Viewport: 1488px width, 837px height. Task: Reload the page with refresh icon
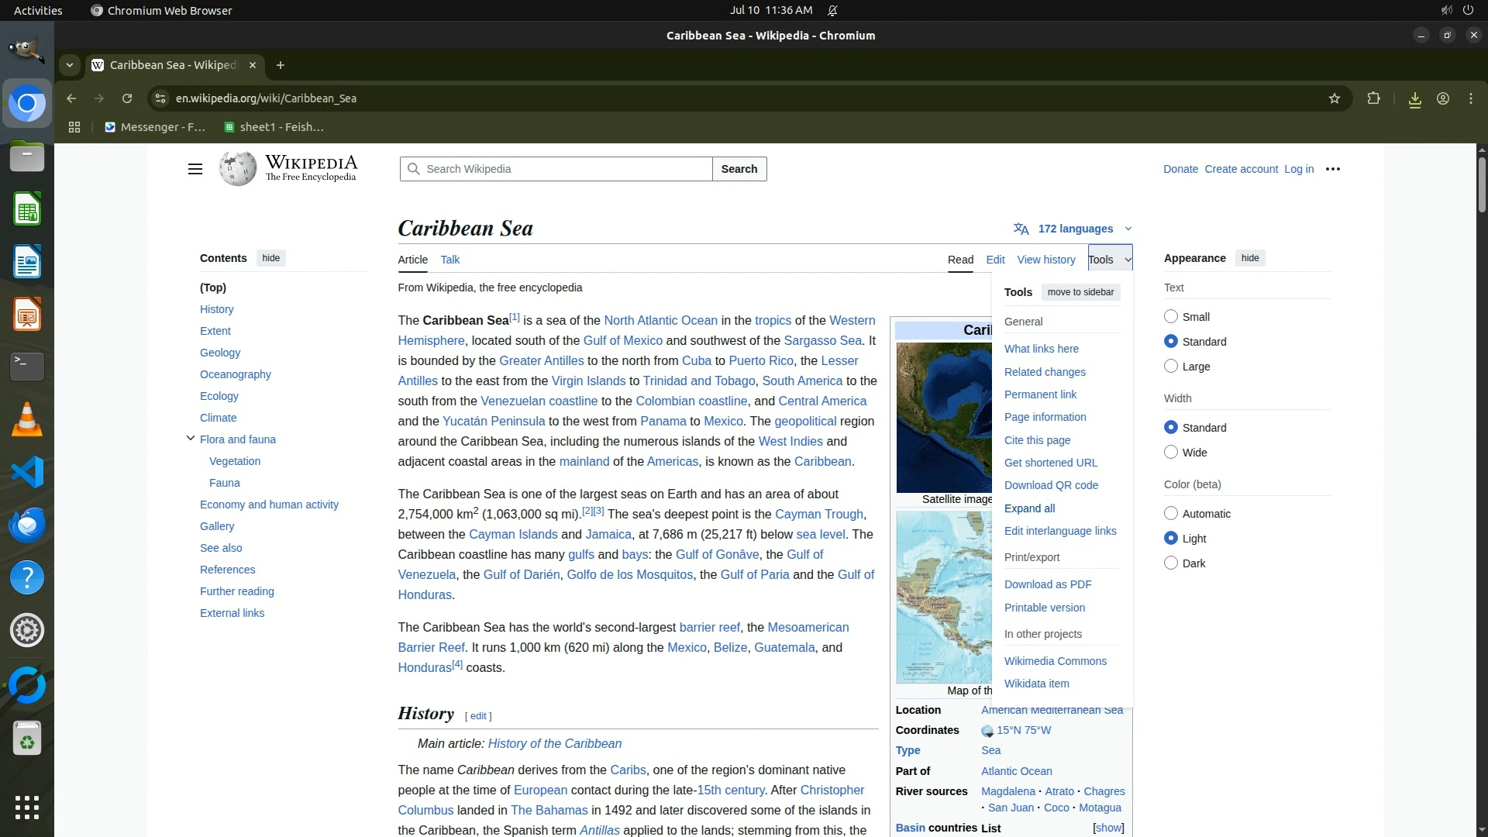tap(127, 98)
